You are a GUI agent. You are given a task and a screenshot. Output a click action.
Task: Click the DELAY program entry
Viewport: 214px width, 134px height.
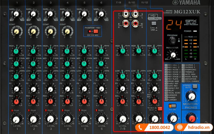point(169,90)
